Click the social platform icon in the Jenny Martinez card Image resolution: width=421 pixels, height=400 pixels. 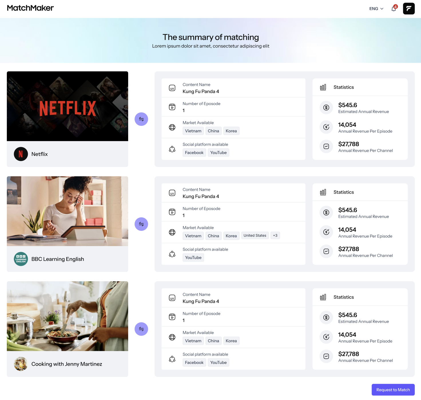pos(172,359)
